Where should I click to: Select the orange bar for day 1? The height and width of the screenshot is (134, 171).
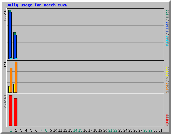pyautogui.click(x=11, y=80)
